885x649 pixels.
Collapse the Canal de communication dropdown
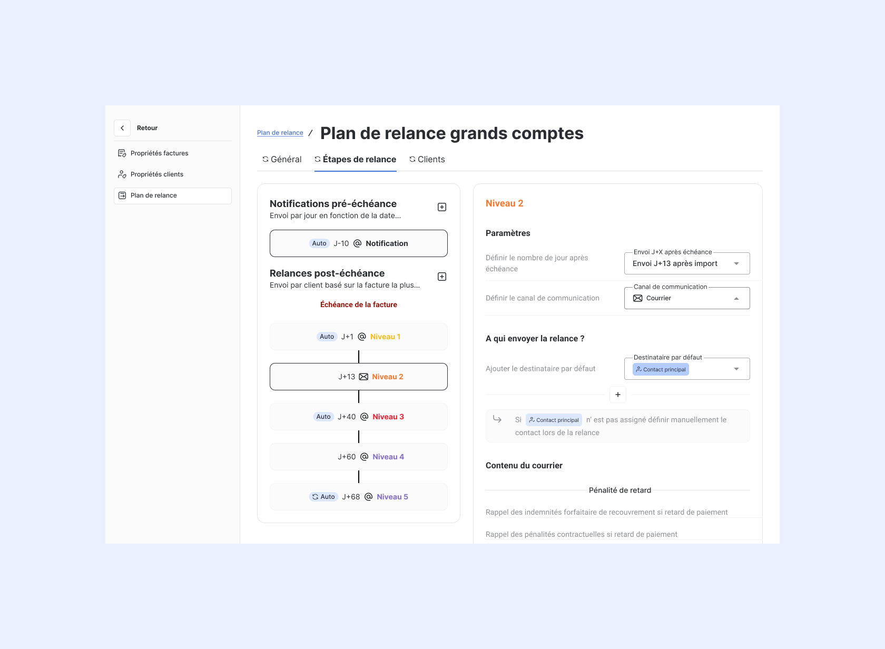(x=687, y=298)
